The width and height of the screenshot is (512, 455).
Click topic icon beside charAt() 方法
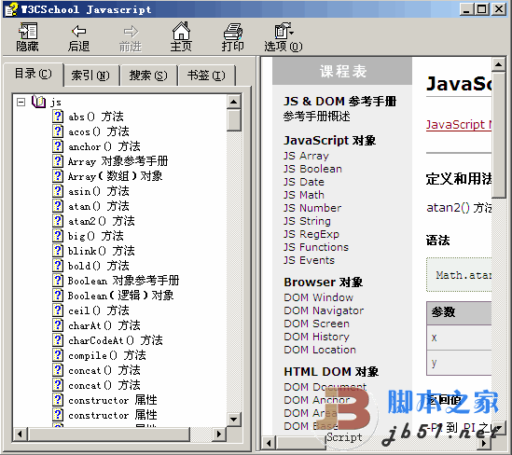pos(58,325)
